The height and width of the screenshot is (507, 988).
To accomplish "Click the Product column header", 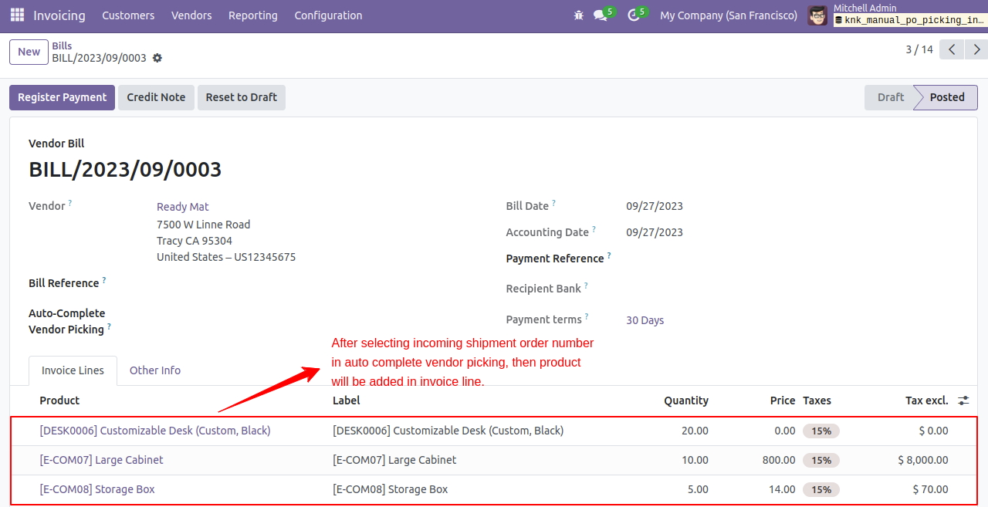I will (59, 401).
